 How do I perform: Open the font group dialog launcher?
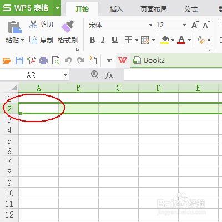tap(209, 49)
